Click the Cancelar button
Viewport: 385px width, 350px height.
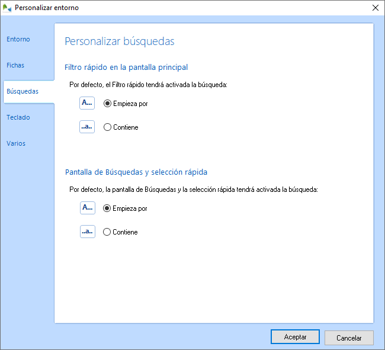click(x=349, y=338)
